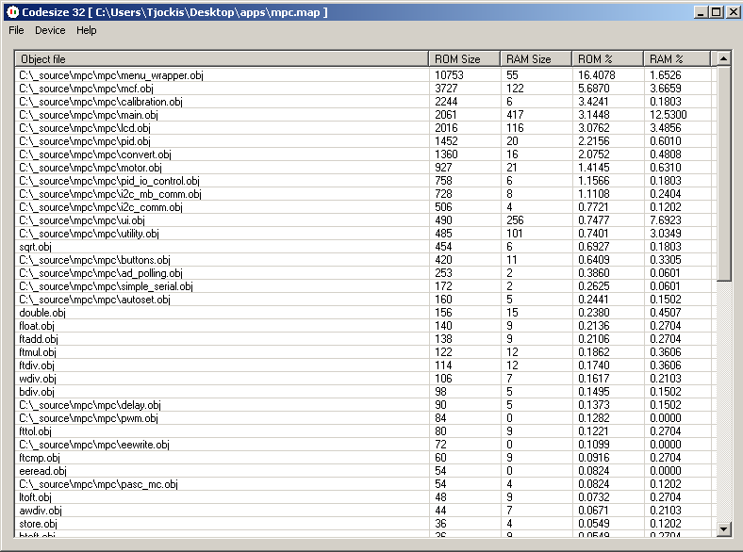This screenshot has width=743, height=552.
Task: Minimize the Codesize 32 window
Action: (701, 12)
